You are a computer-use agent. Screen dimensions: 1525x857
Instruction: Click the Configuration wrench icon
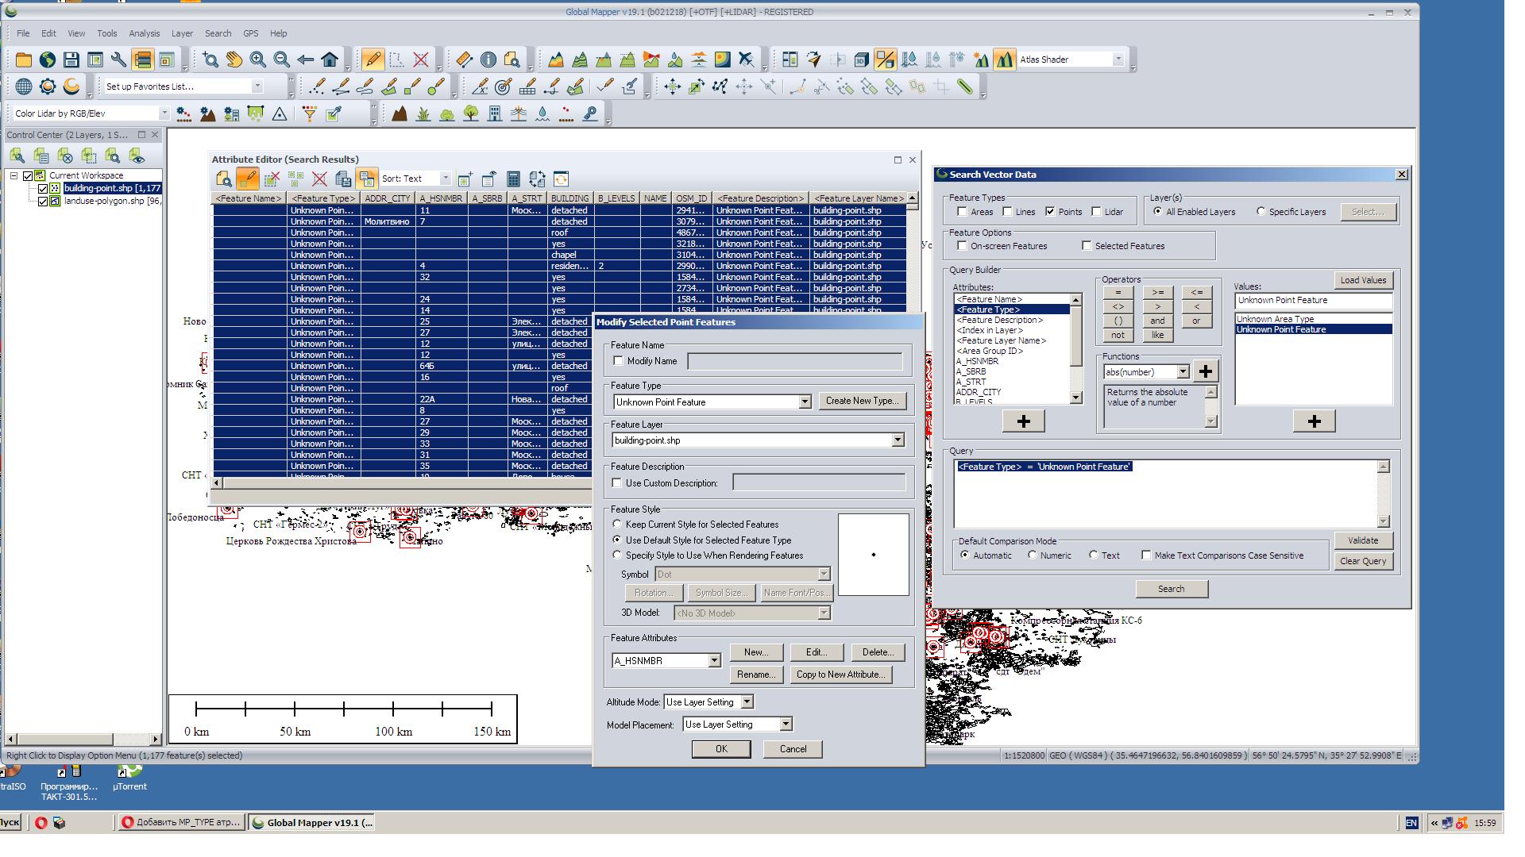(118, 60)
